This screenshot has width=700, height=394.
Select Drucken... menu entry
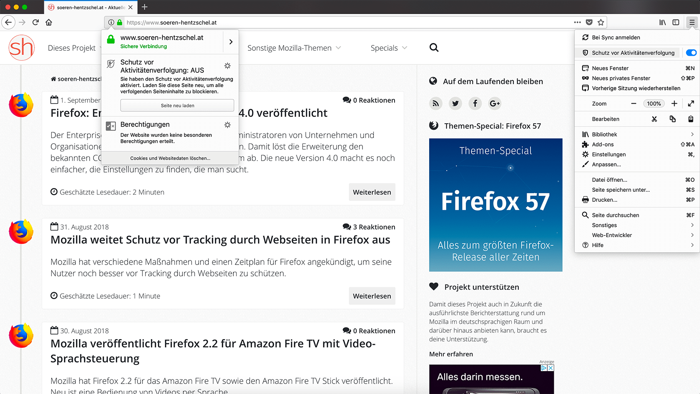[x=637, y=200]
